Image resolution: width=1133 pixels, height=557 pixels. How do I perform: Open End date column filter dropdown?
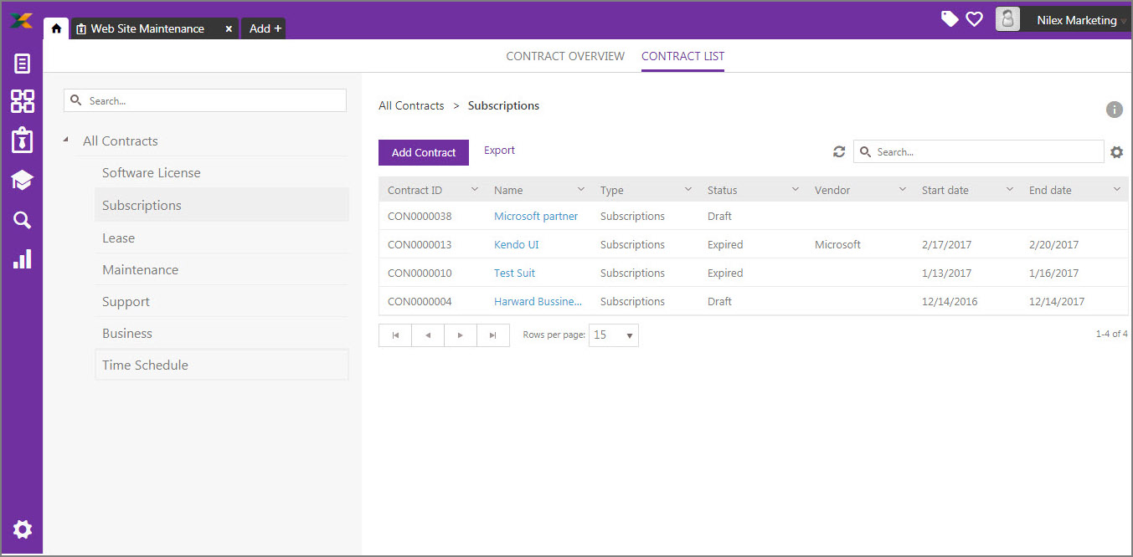(x=1117, y=190)
